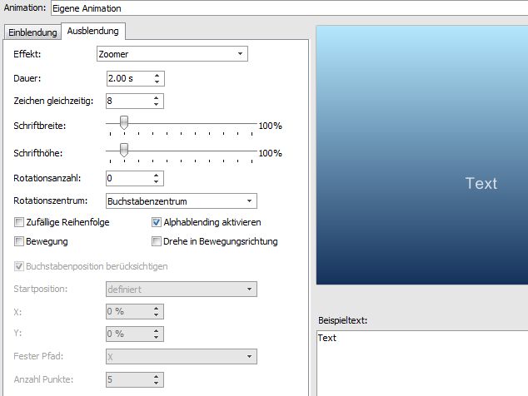Decrease the Dauer value with down arrow

click(157, 82)
